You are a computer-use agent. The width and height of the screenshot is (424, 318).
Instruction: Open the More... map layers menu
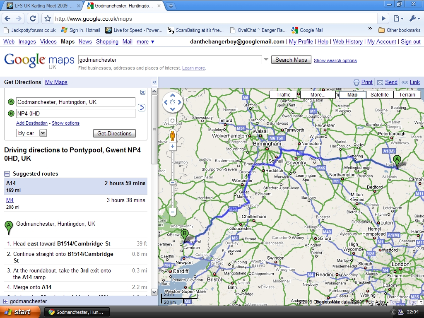318,95
